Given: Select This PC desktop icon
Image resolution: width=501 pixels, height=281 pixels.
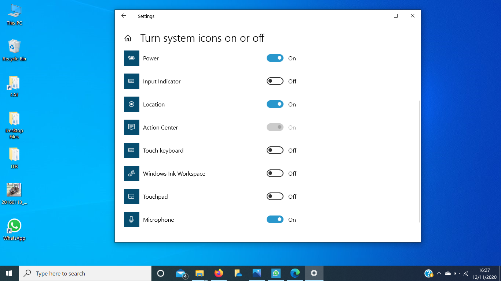Looking at the screenshot, I should [x=14, y=15].
